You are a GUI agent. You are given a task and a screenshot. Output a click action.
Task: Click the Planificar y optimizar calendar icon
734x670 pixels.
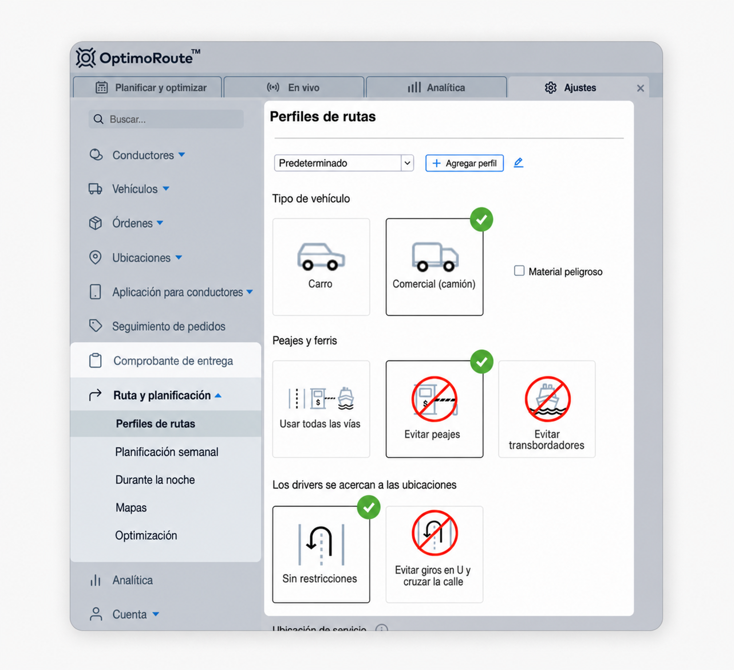coord(102,87)
